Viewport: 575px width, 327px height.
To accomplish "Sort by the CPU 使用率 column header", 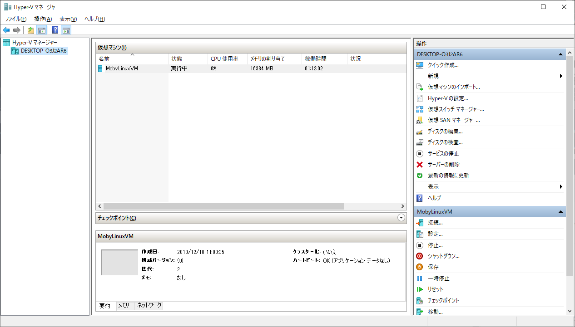I will coord(228,59).
